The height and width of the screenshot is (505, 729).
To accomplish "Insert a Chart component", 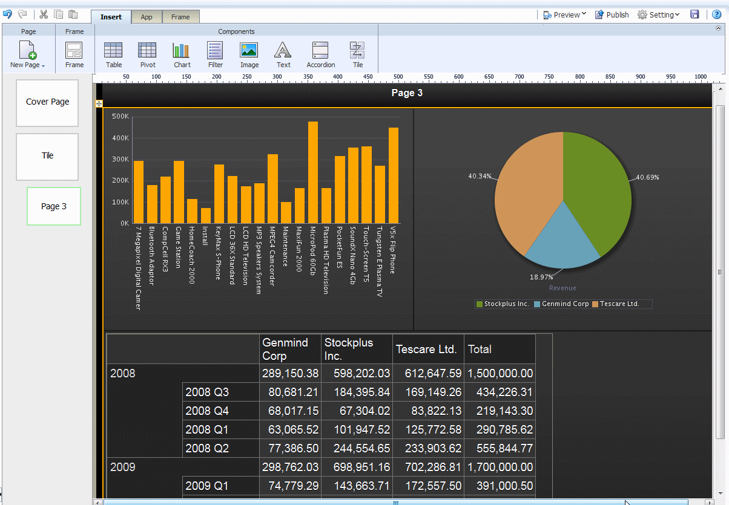I will click(182, 55).
